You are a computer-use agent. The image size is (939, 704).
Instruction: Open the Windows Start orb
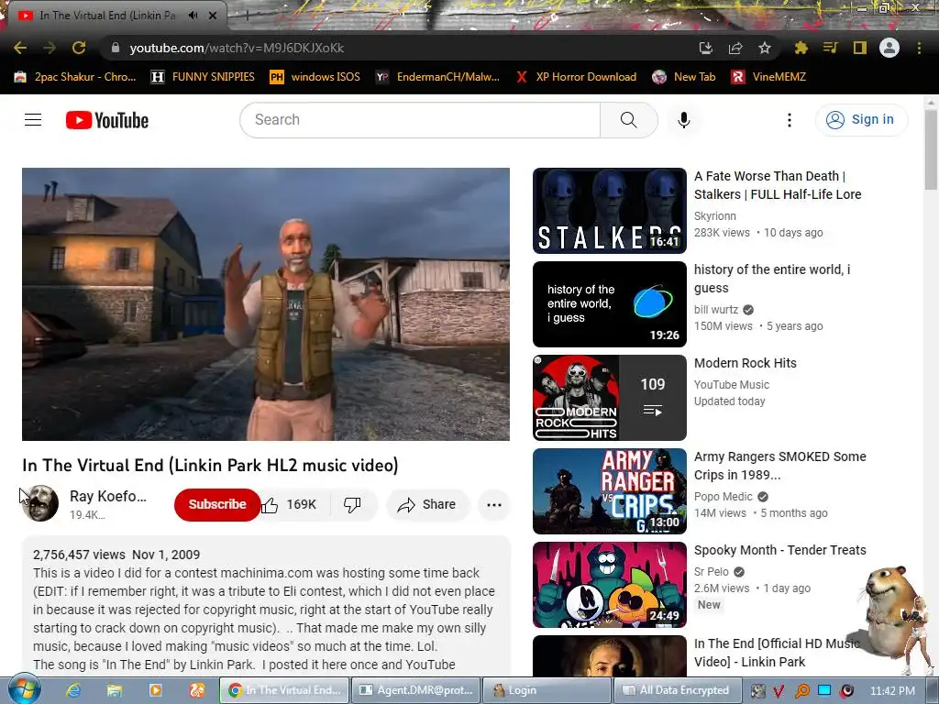[x=24, y=689]
